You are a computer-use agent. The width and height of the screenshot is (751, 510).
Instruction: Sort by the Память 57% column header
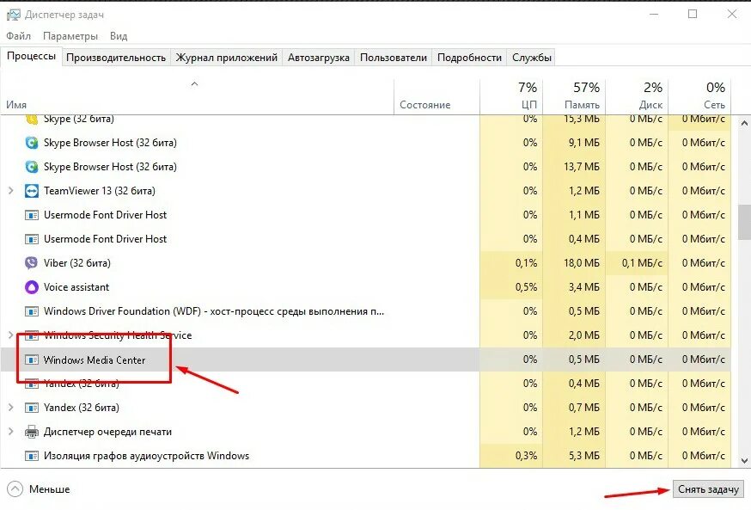[x=574, y=97]
